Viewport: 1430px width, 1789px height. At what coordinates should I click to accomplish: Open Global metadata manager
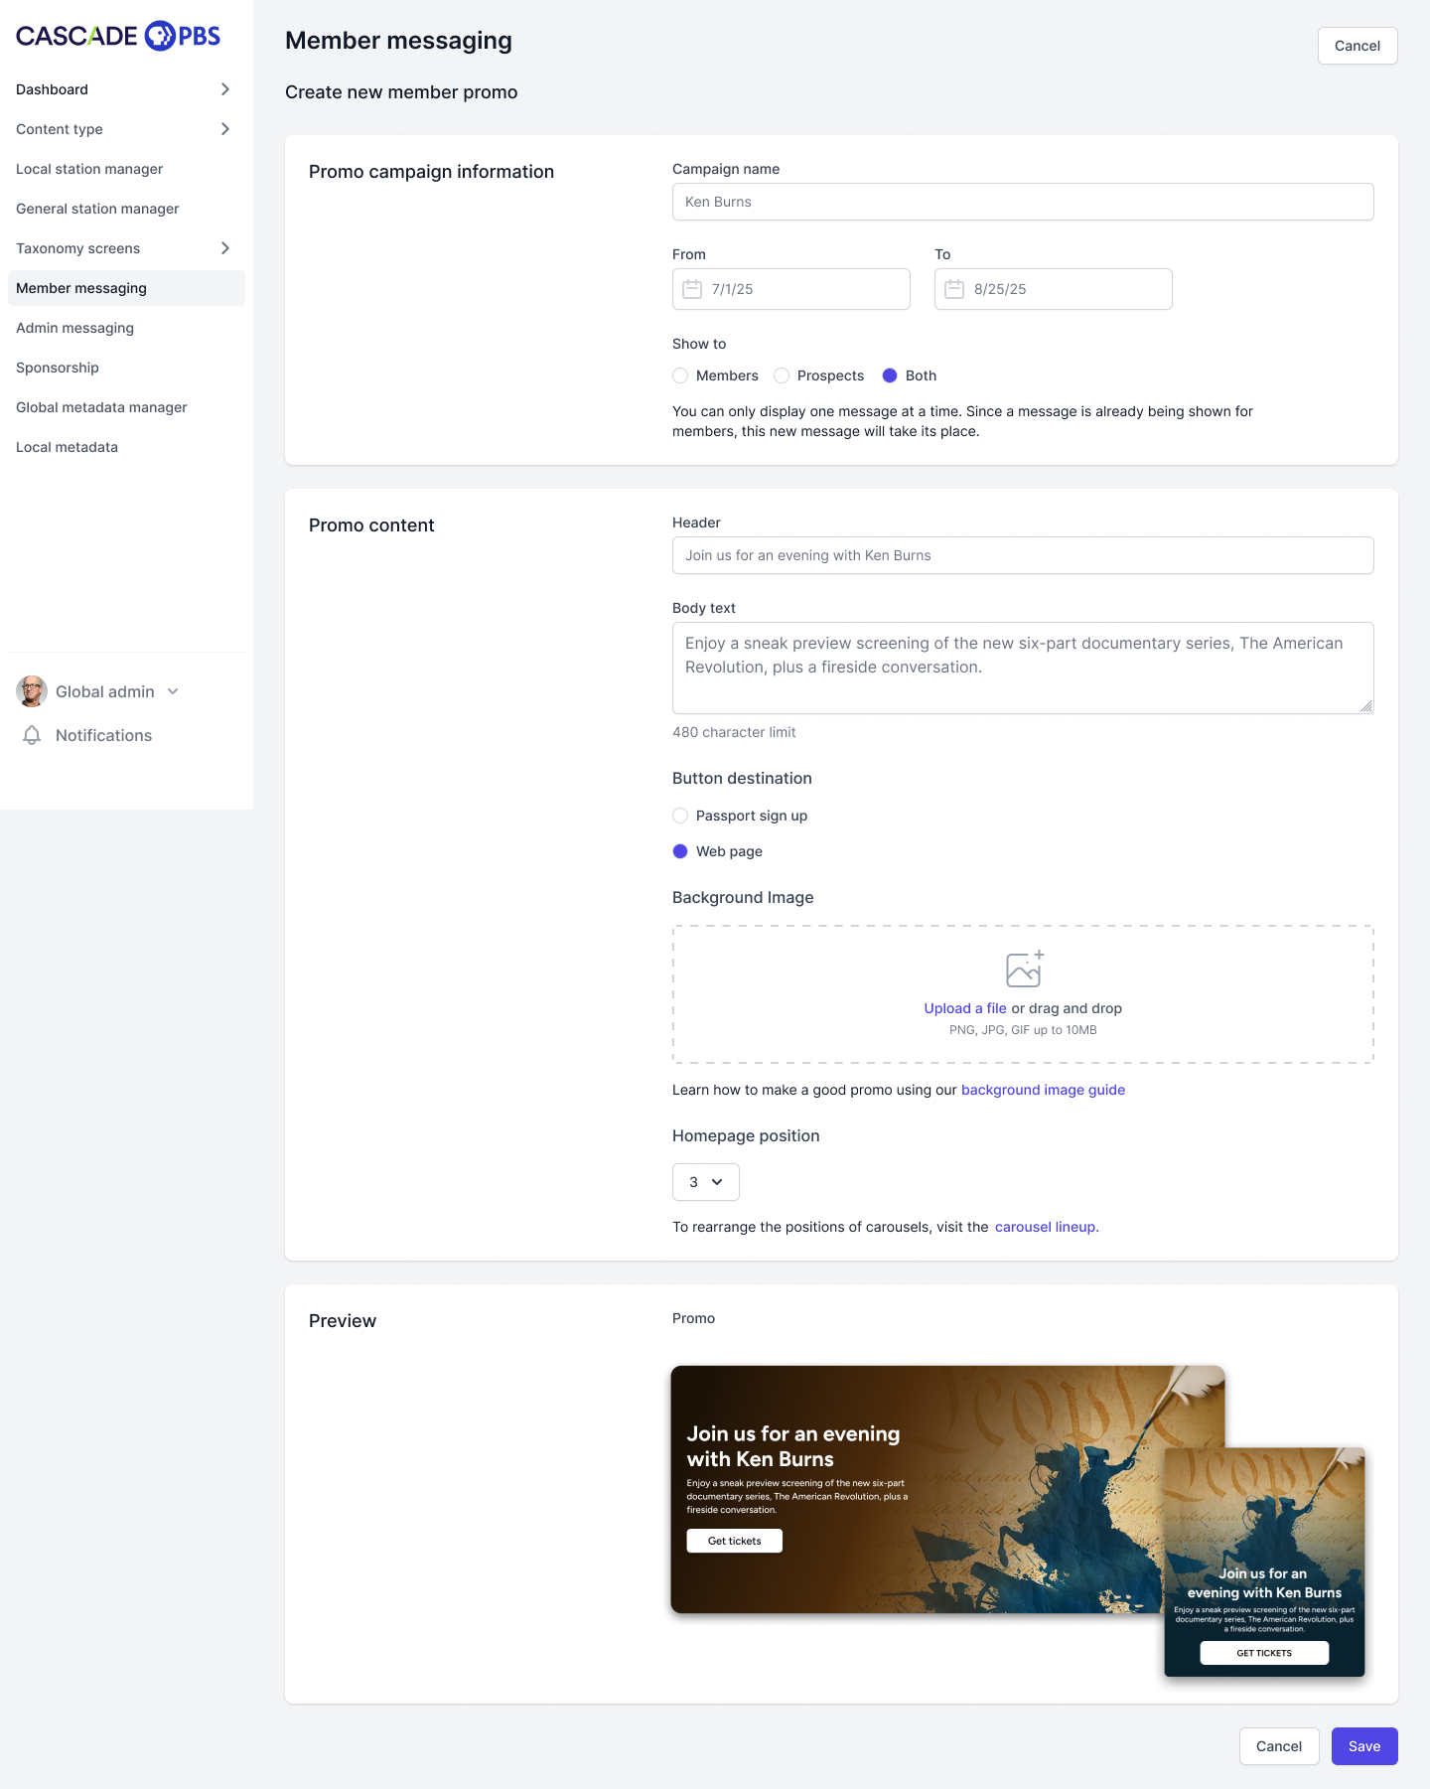pyautogui.click(x=101, y=407)
